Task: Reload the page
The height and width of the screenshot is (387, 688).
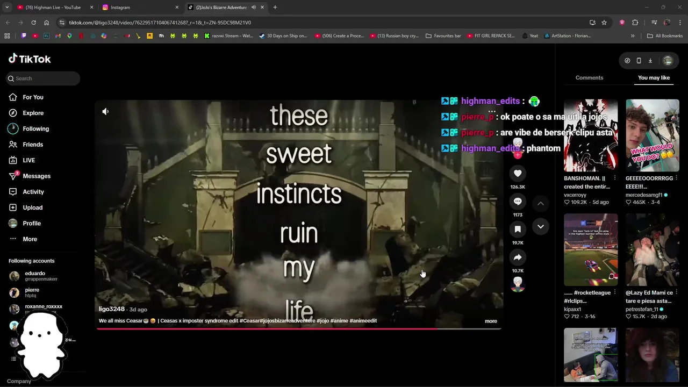Action: tap(33, 23)
